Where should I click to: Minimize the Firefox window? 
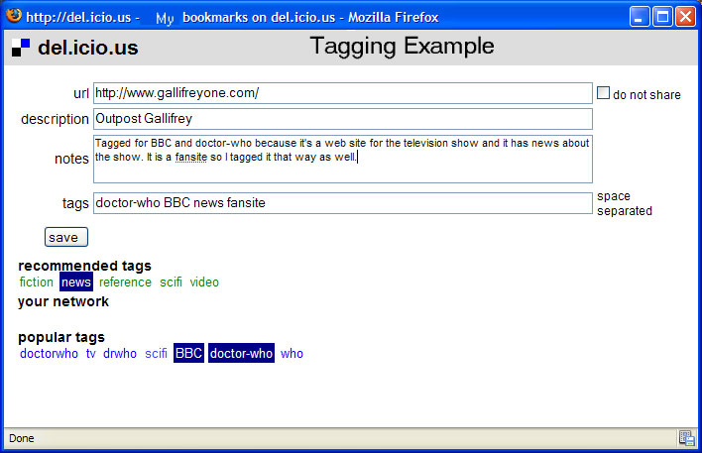click(x=640, y=17)
